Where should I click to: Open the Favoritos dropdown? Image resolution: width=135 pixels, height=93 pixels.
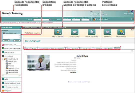tap(93, 14)
